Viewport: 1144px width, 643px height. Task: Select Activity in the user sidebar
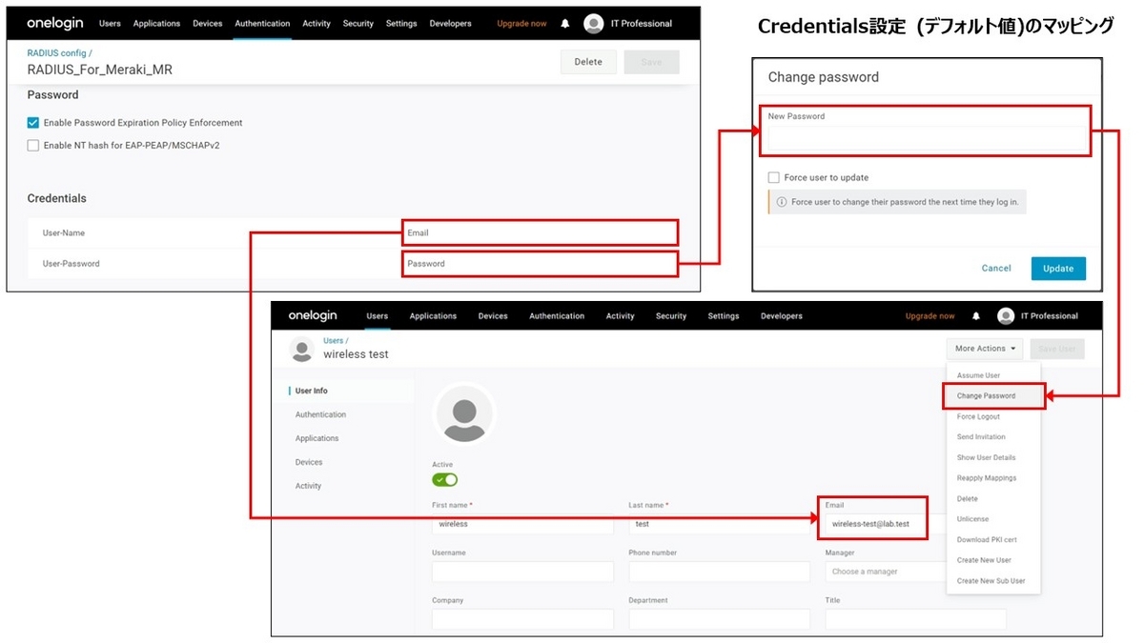(x=308, y=487)
